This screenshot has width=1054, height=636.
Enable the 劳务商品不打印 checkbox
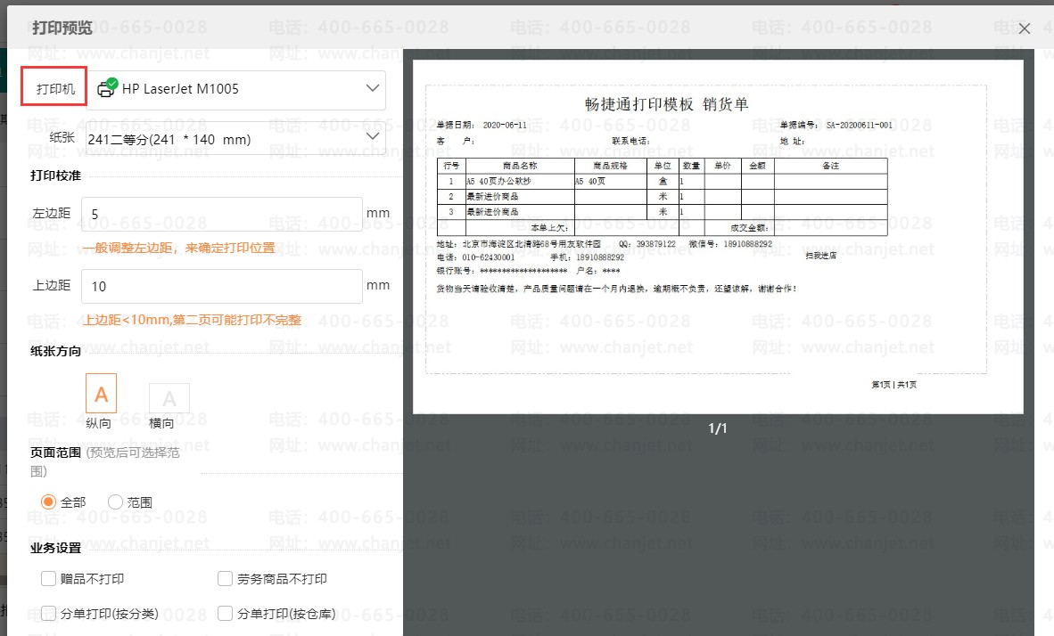tap(226, 578)
